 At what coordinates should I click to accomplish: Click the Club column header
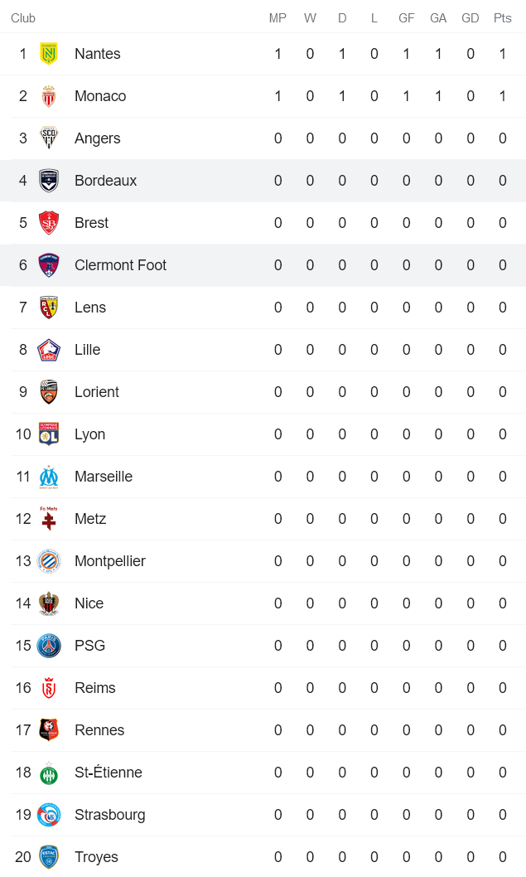point(23,17)
